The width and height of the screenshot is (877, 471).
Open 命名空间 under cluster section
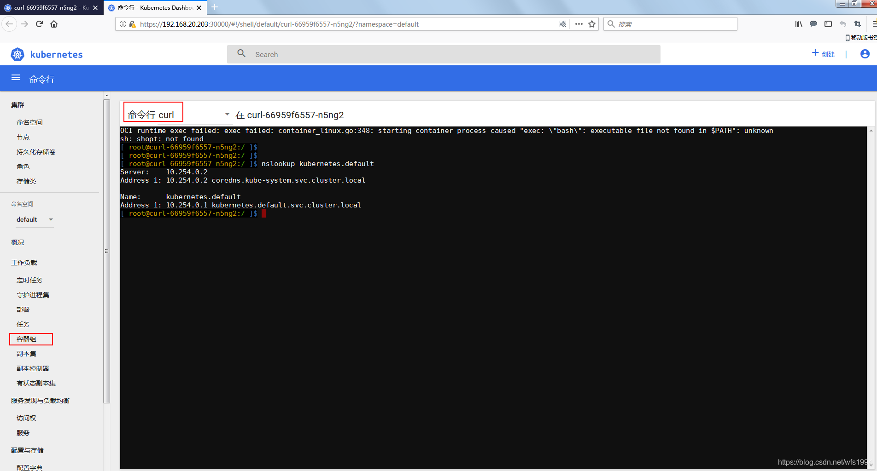click(x=29, y=122)
